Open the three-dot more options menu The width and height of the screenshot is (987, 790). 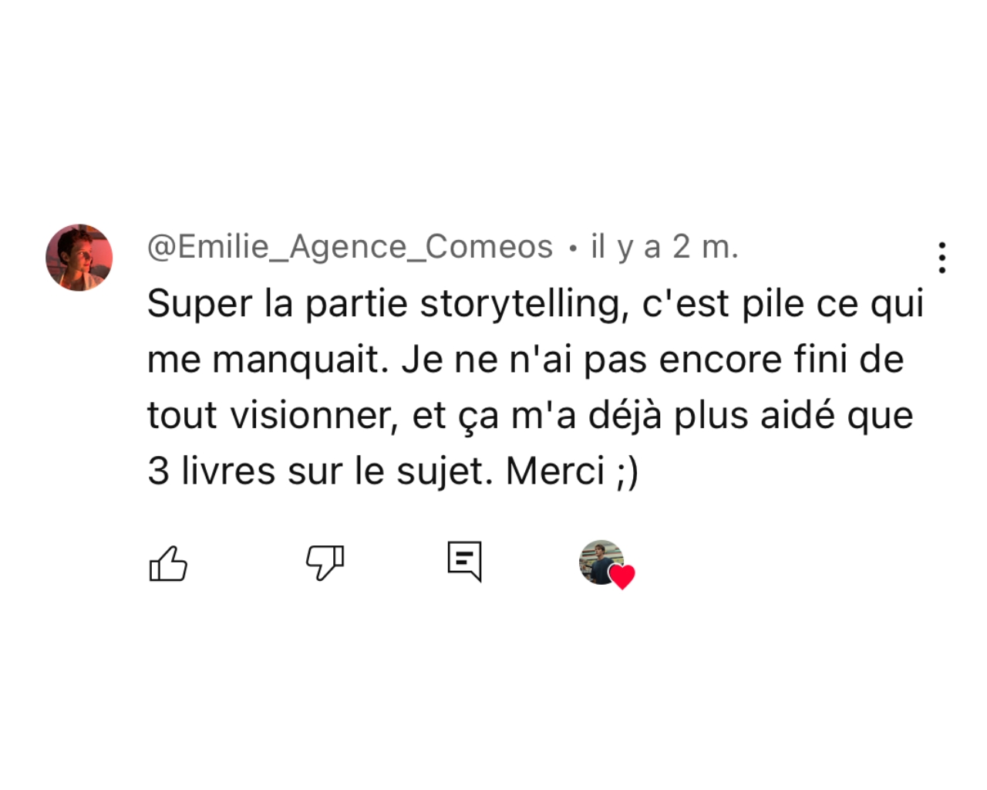[x=942, y=258]
